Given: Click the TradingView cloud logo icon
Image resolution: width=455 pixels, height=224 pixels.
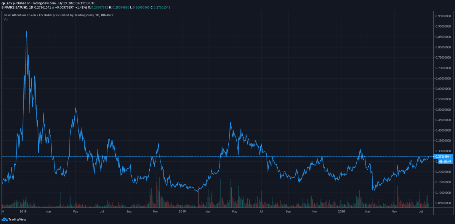Looking at the screenshot, I should tap(4, 219).
